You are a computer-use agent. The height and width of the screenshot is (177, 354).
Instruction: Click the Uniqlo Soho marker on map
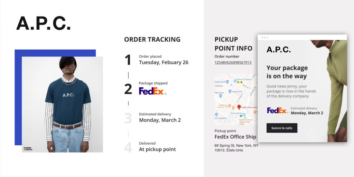[230, 91]
